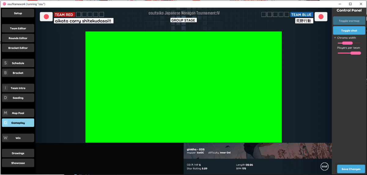The height and width of the screenshot is (175, 367).
Task: Click beatmap title ginkiha - EOS
Action: pos(196,149)
